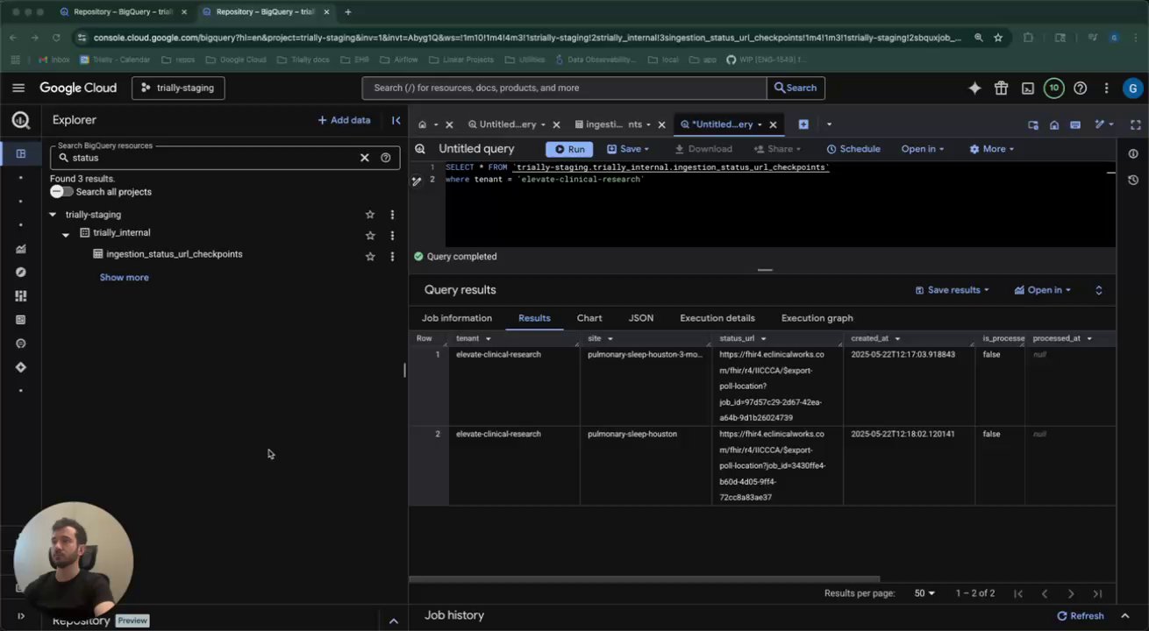Click the Google Cloud search box
The image size is (1149, 631).
pos(564,88)
